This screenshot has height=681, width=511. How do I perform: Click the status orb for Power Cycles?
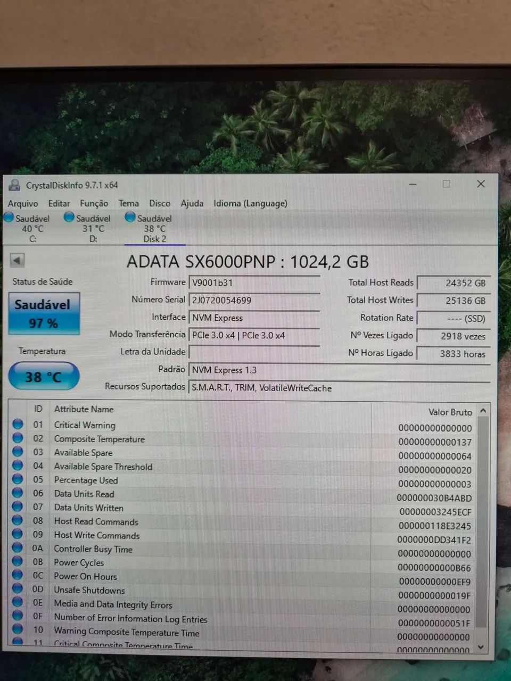pos(18,561)
